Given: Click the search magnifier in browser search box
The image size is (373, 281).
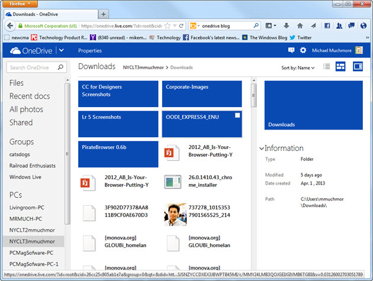Looking at the screenshot, I should [x=256, y=25].
